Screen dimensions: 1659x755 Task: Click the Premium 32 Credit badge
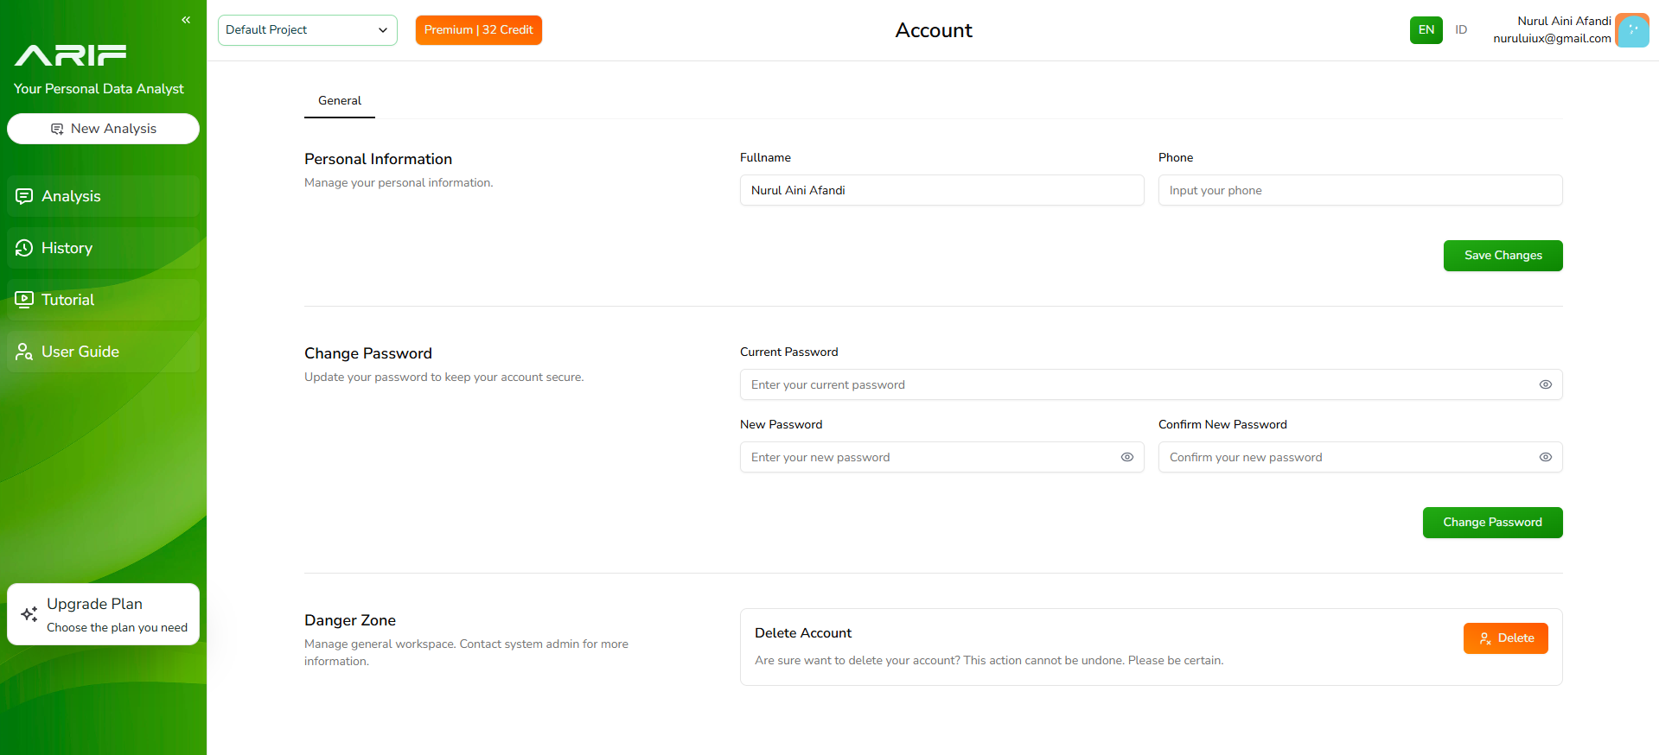(x=478, y=30)
